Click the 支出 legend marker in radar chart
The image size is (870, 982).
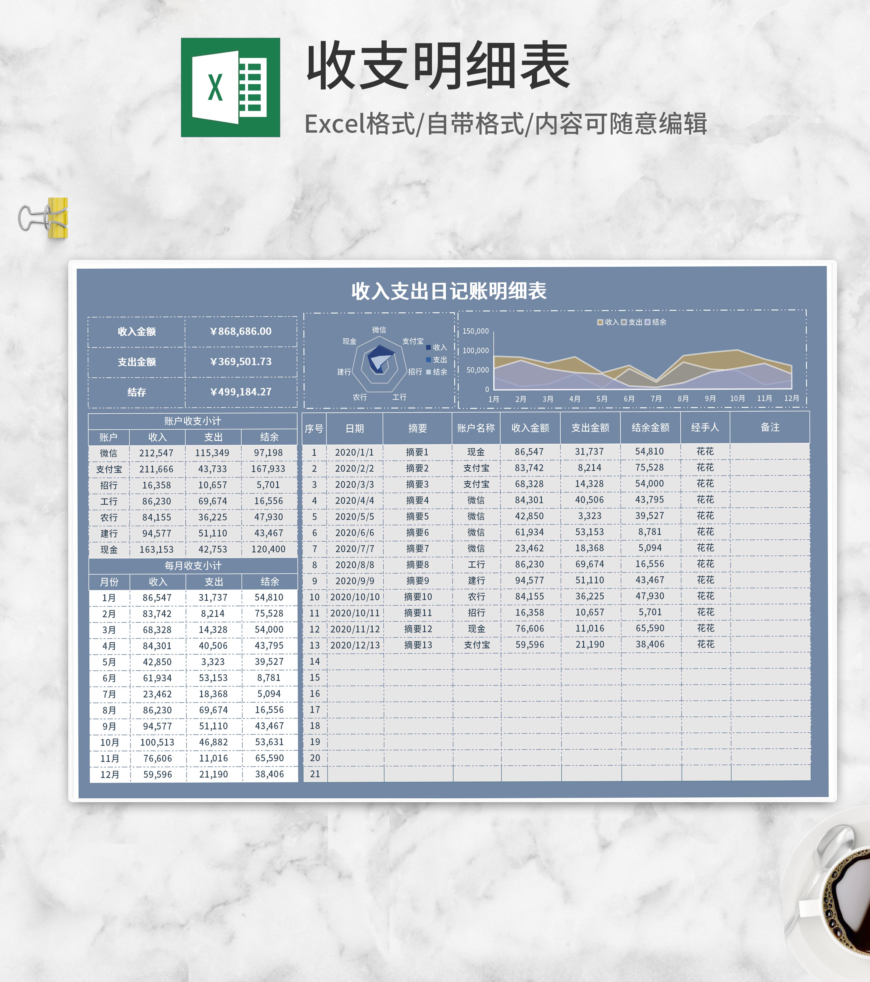pyautogui.click(x=429, y=359)
